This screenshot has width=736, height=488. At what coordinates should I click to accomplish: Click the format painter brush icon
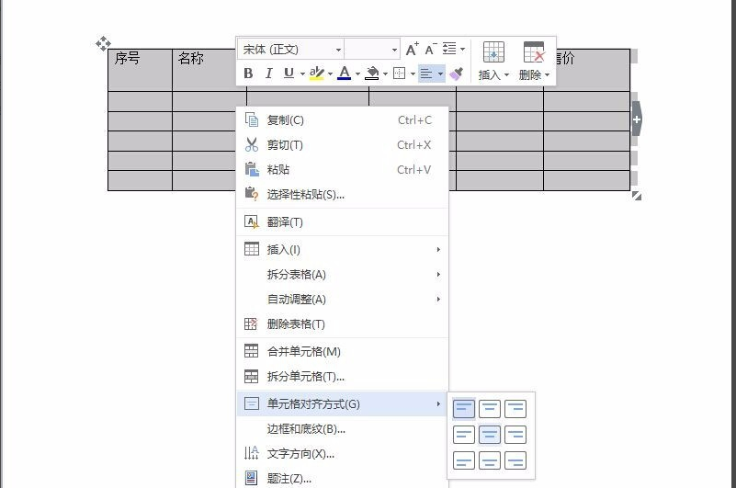point(457,74)
